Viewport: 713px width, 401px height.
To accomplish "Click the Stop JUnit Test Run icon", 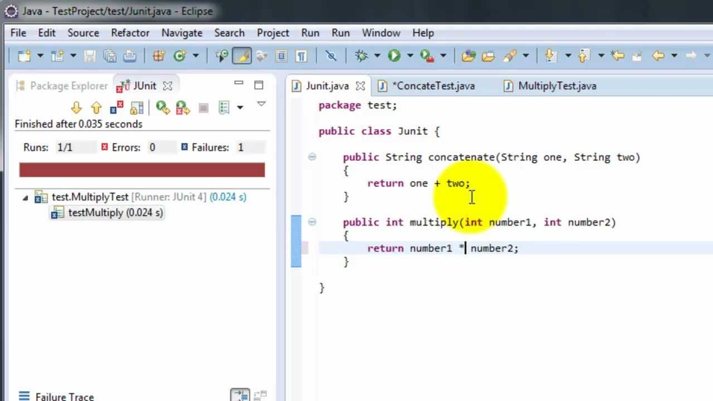I will coord(203,107).
